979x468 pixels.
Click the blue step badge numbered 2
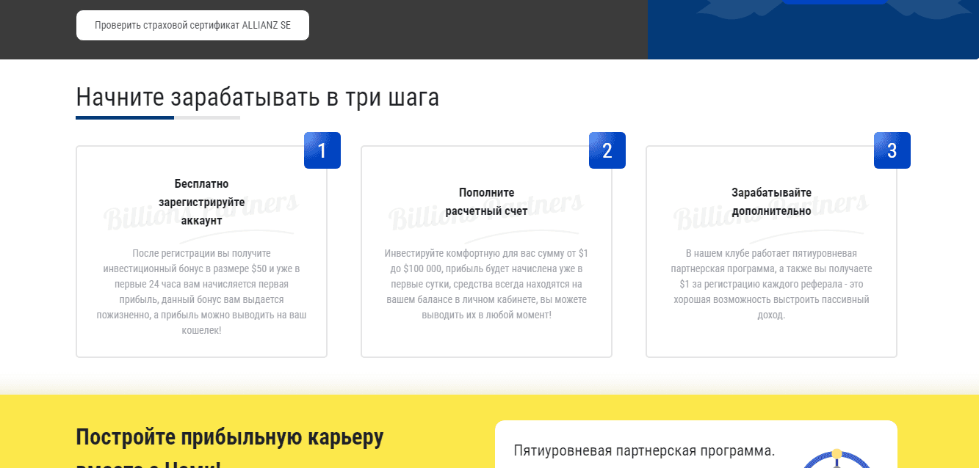coord(607,150)
